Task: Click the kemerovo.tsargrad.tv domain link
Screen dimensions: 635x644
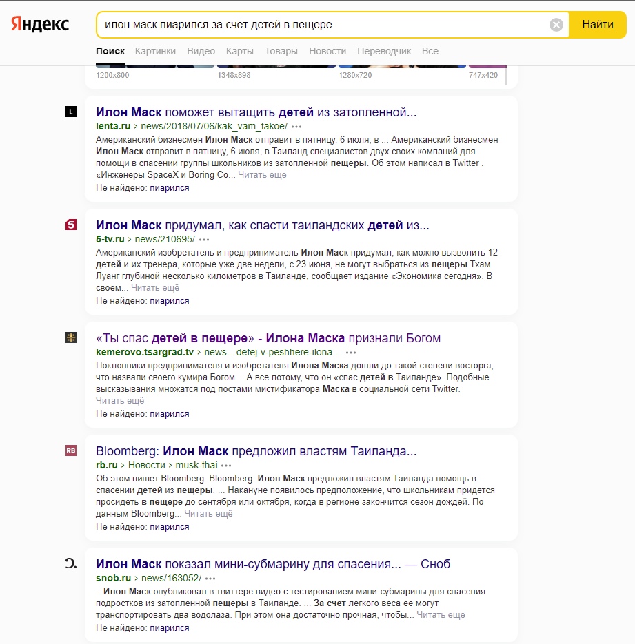Action: [145, 352]
